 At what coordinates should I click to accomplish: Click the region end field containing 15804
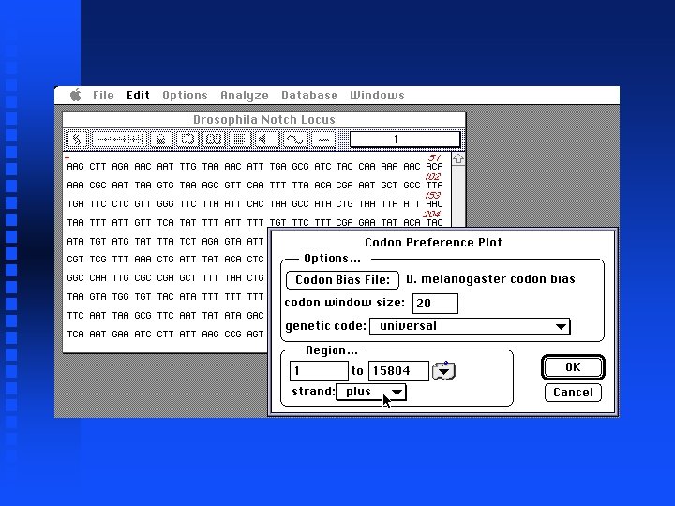[x=398, y=371]
